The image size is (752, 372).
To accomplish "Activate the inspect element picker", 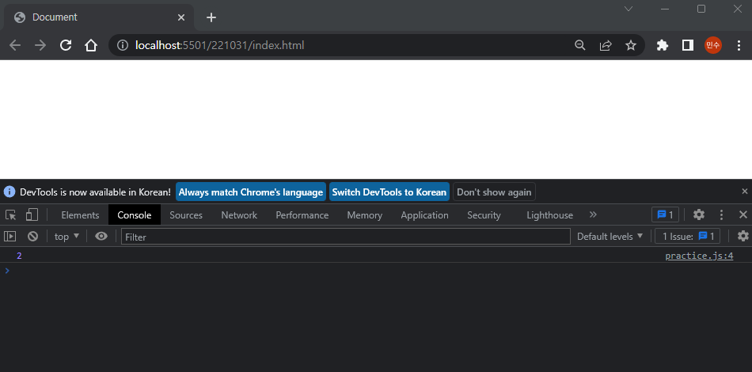I will point(10,214).
